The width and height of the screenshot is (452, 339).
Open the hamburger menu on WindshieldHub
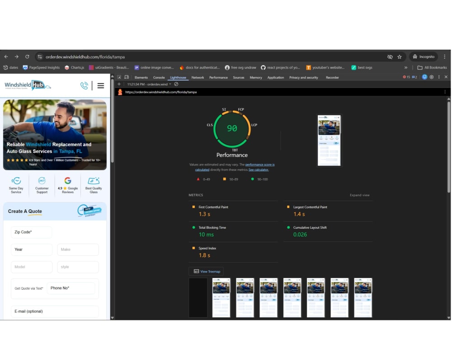pos(101,85)
